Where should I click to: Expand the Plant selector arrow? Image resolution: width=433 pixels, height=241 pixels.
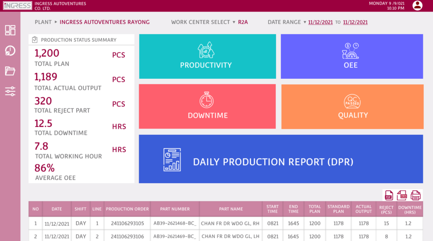tap(55, 22)
